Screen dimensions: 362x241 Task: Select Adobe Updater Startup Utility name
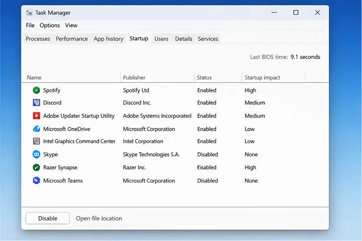coord(79,116)
